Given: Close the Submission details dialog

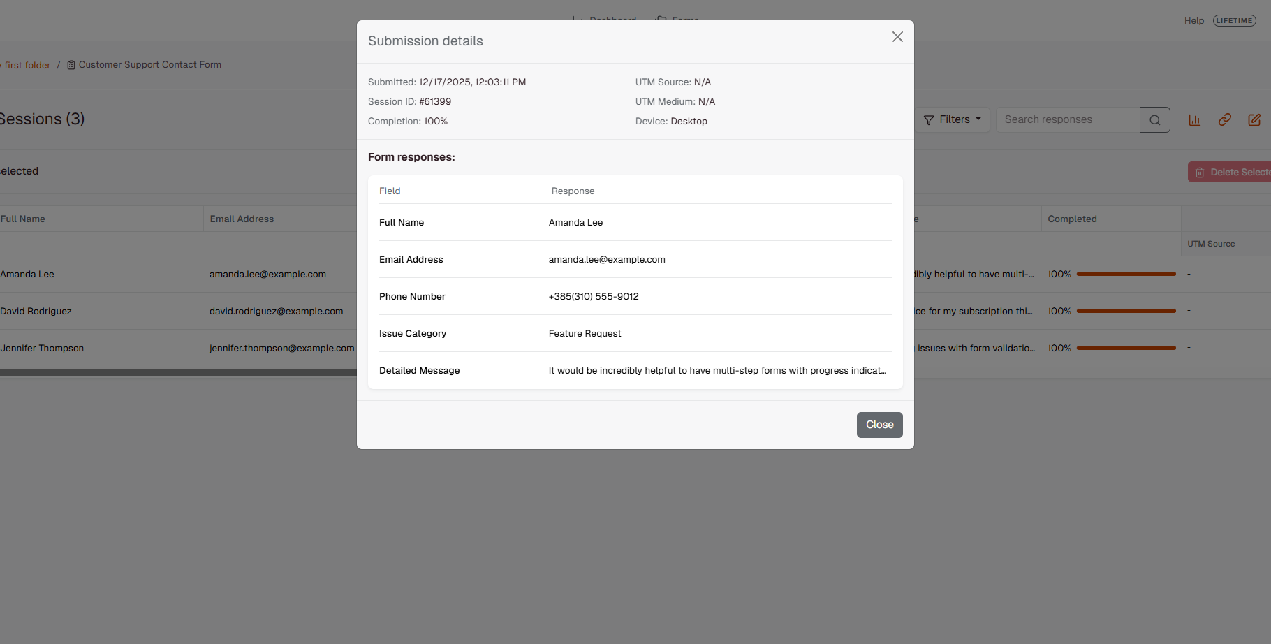Looking at the screenshot, I should [x=879, y=425].
